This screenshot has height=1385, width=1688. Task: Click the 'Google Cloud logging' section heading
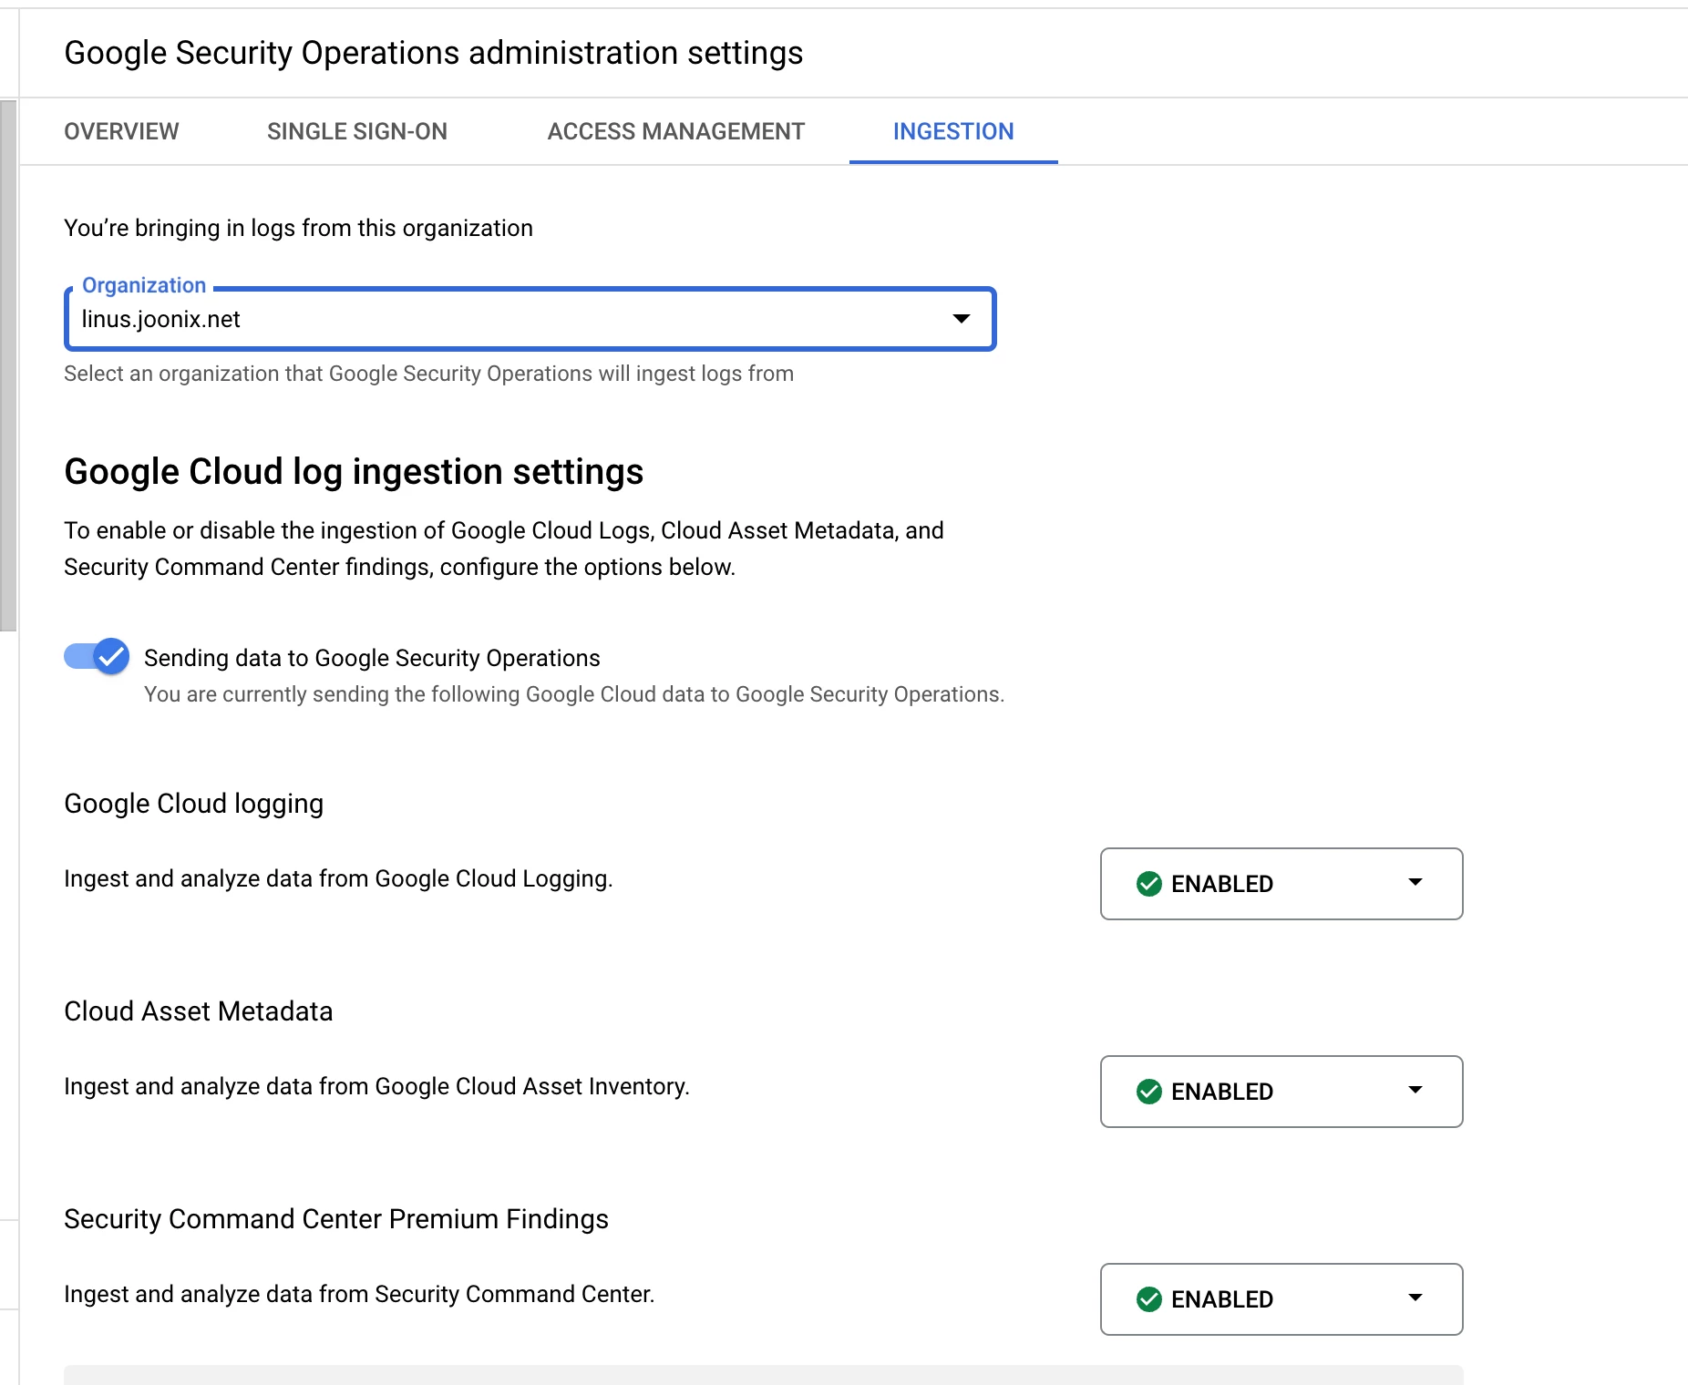[x=193, y=804]
